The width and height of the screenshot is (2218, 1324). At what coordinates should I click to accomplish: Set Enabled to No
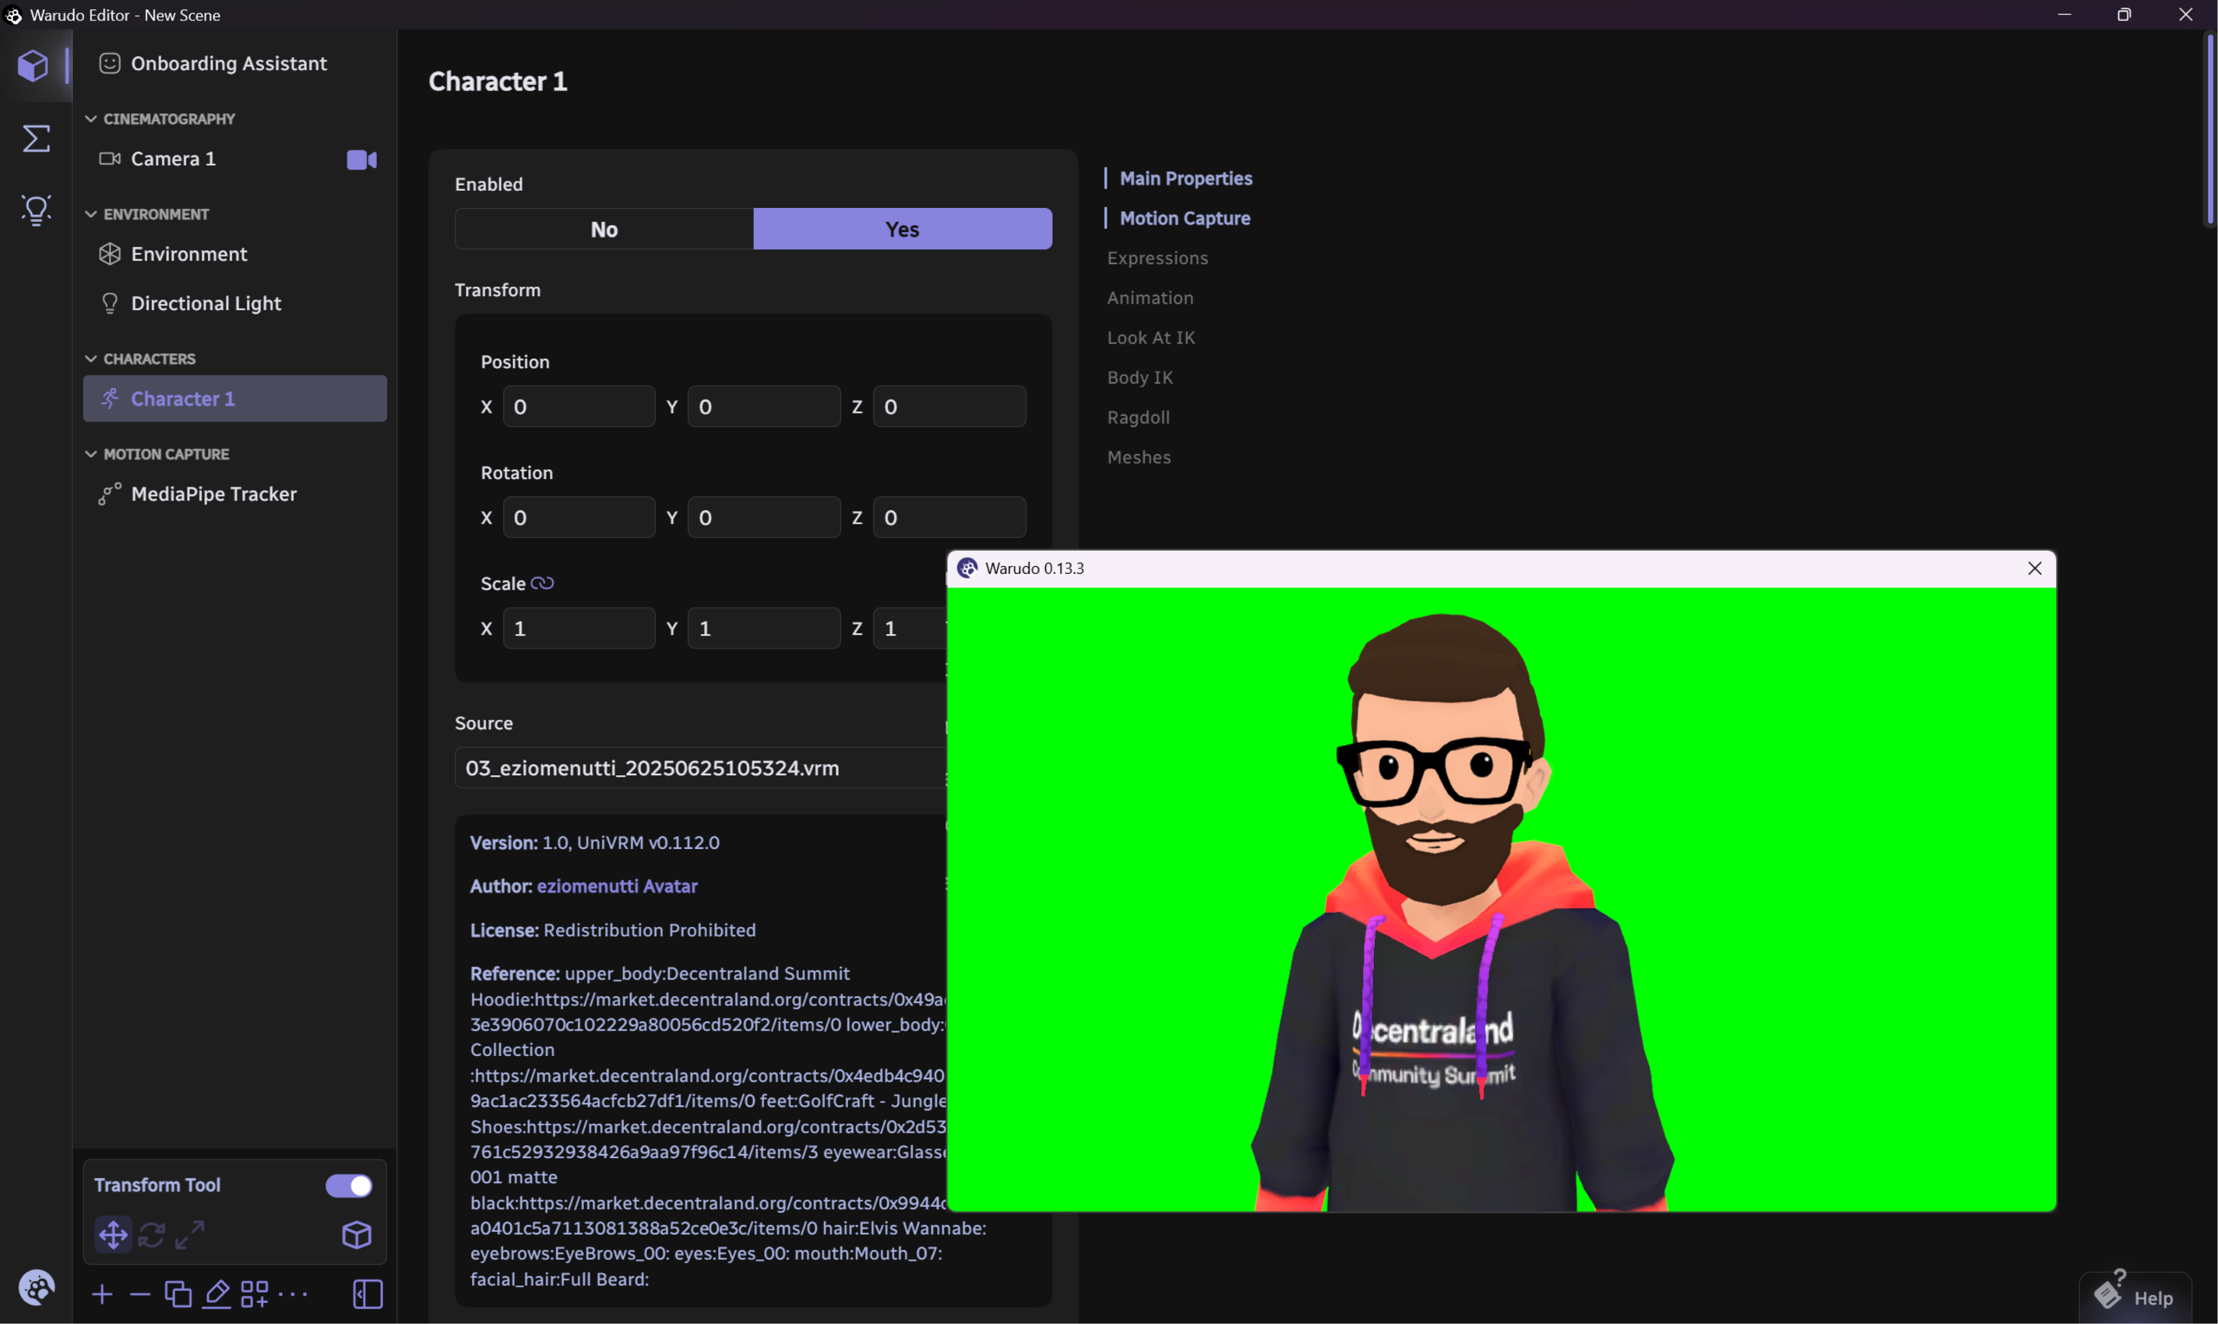(x=604, y=229)
